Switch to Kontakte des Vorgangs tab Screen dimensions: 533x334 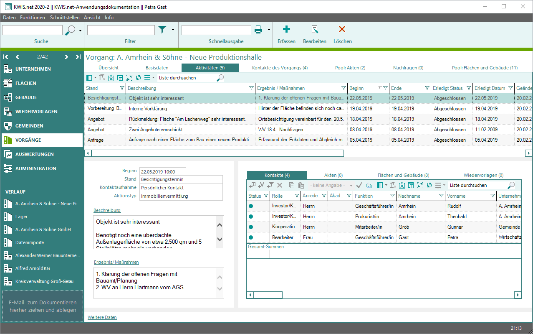(280, 68)
